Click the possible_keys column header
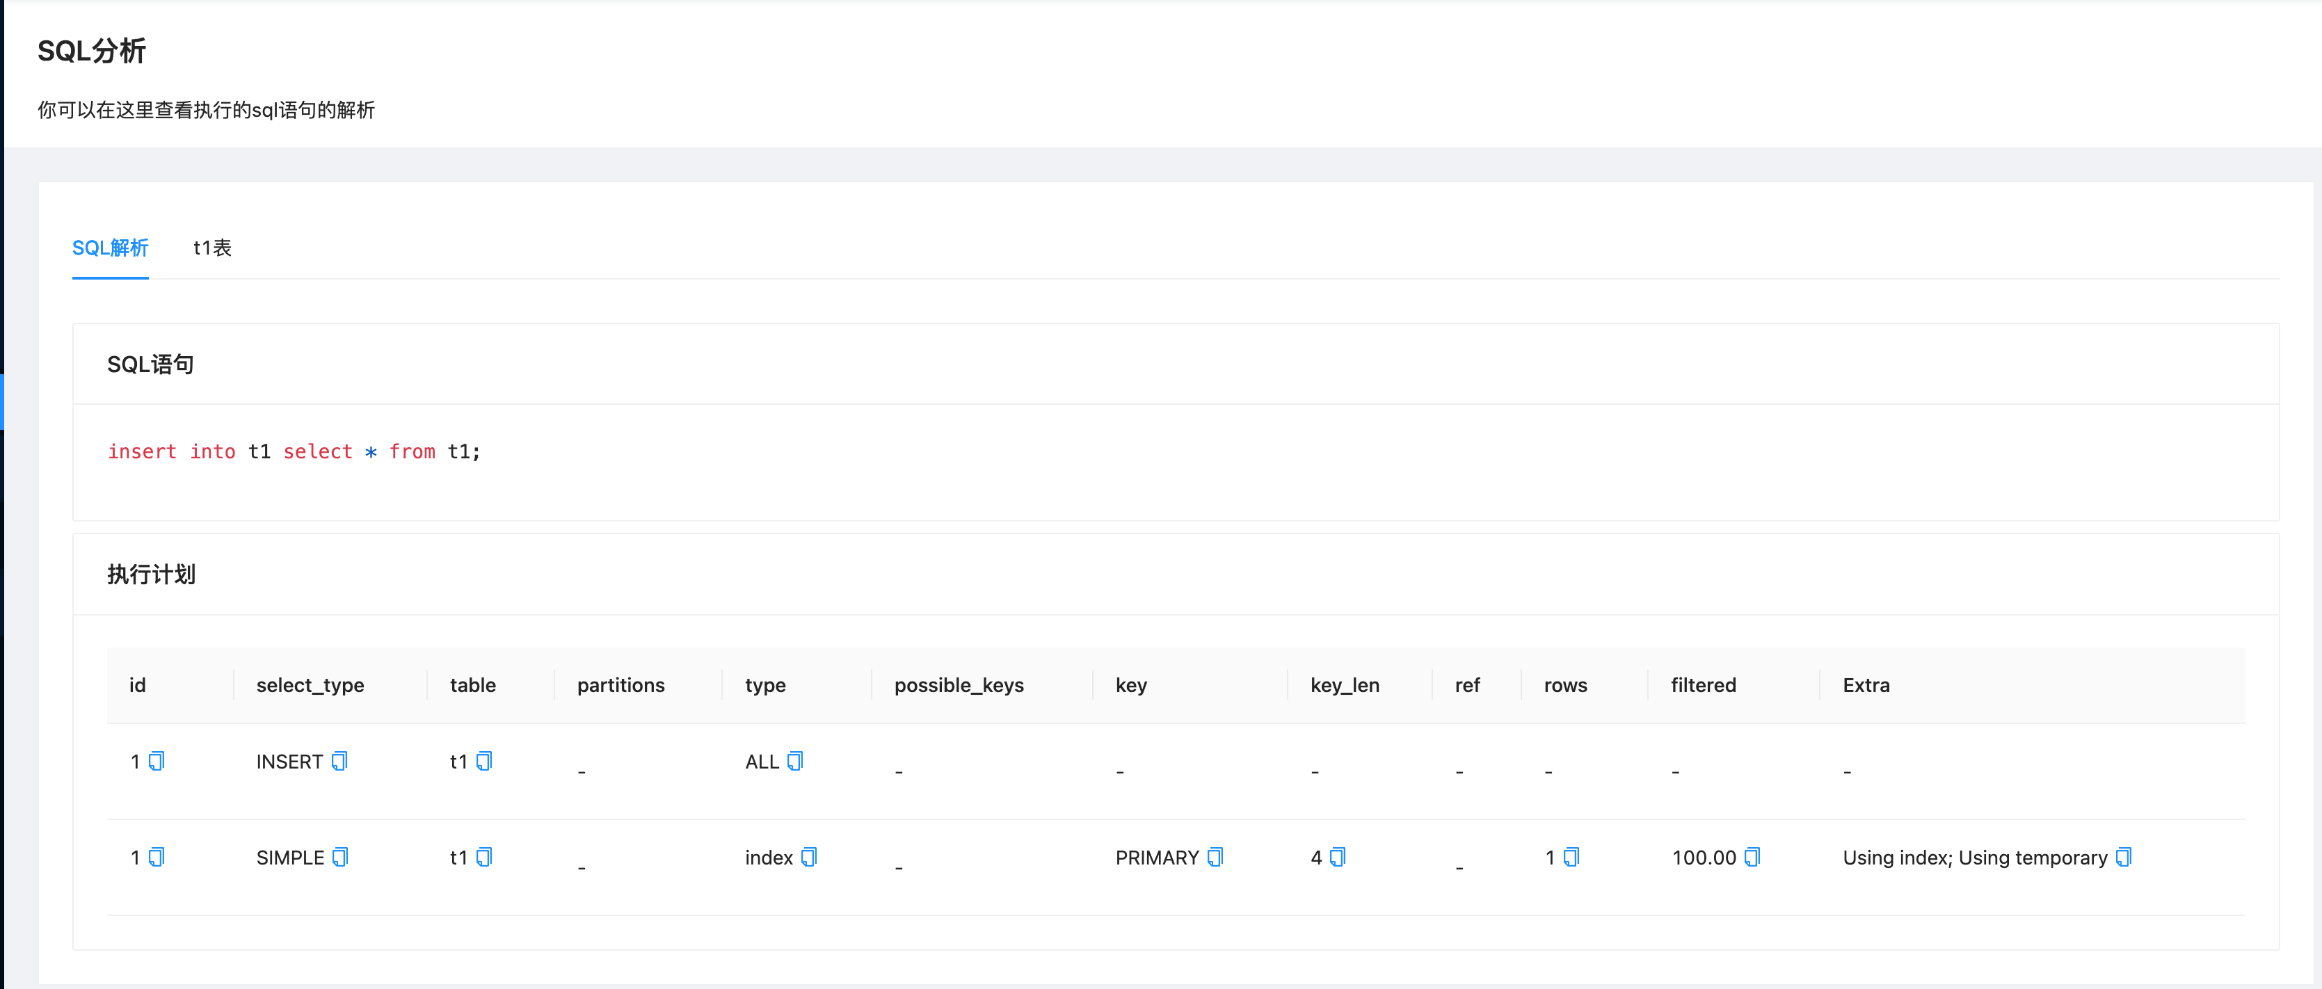The image size is (2322, 989). click(x=958, y=685)
